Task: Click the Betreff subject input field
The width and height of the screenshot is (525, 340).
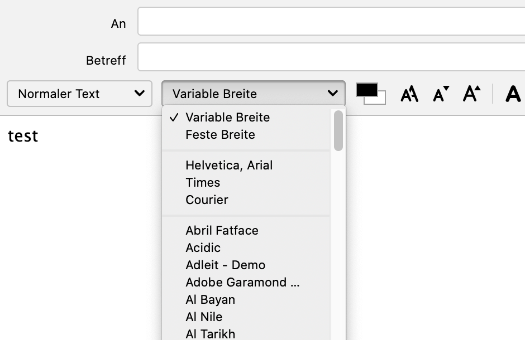Action: [x=331, y=57]
